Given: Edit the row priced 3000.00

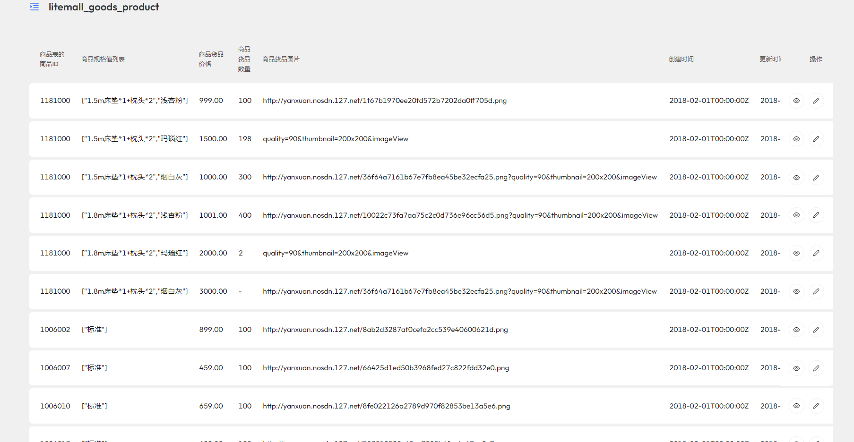Looking at the screenshot, I should coord(816,291).
